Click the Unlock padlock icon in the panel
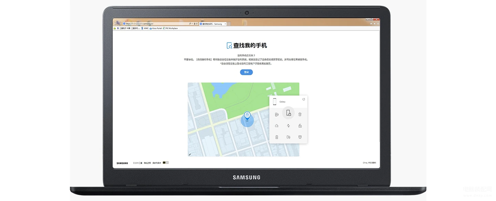496x201 pixels. [300, 126]
